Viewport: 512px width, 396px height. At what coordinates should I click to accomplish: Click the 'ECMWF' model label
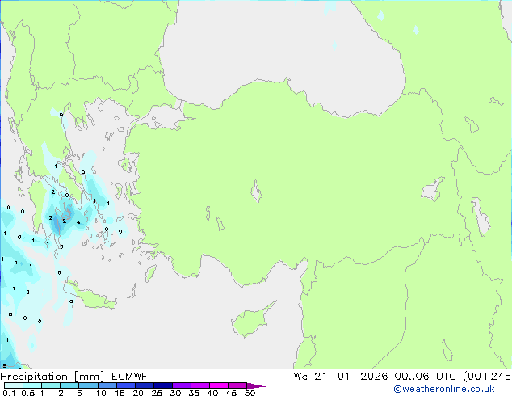click(130, 377)
